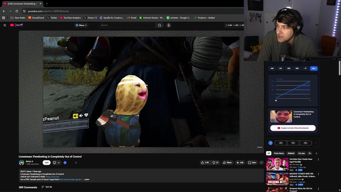Viewport: 341px width, 192px height.
Task: Open notification bell dropdown for Atozy
Action: [56, 162]
